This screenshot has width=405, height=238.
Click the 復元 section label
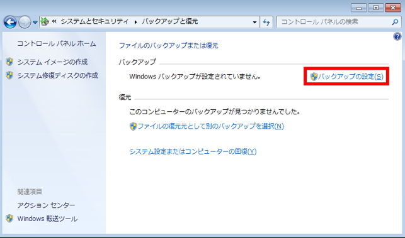125,97
